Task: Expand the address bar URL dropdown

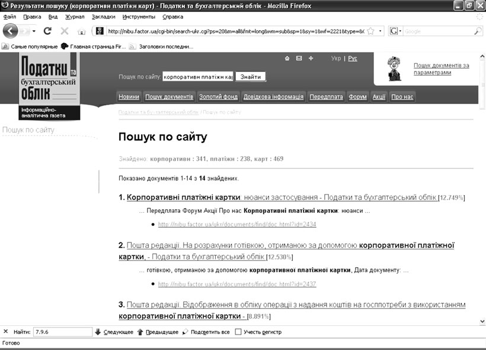Action: pos(381,31)
